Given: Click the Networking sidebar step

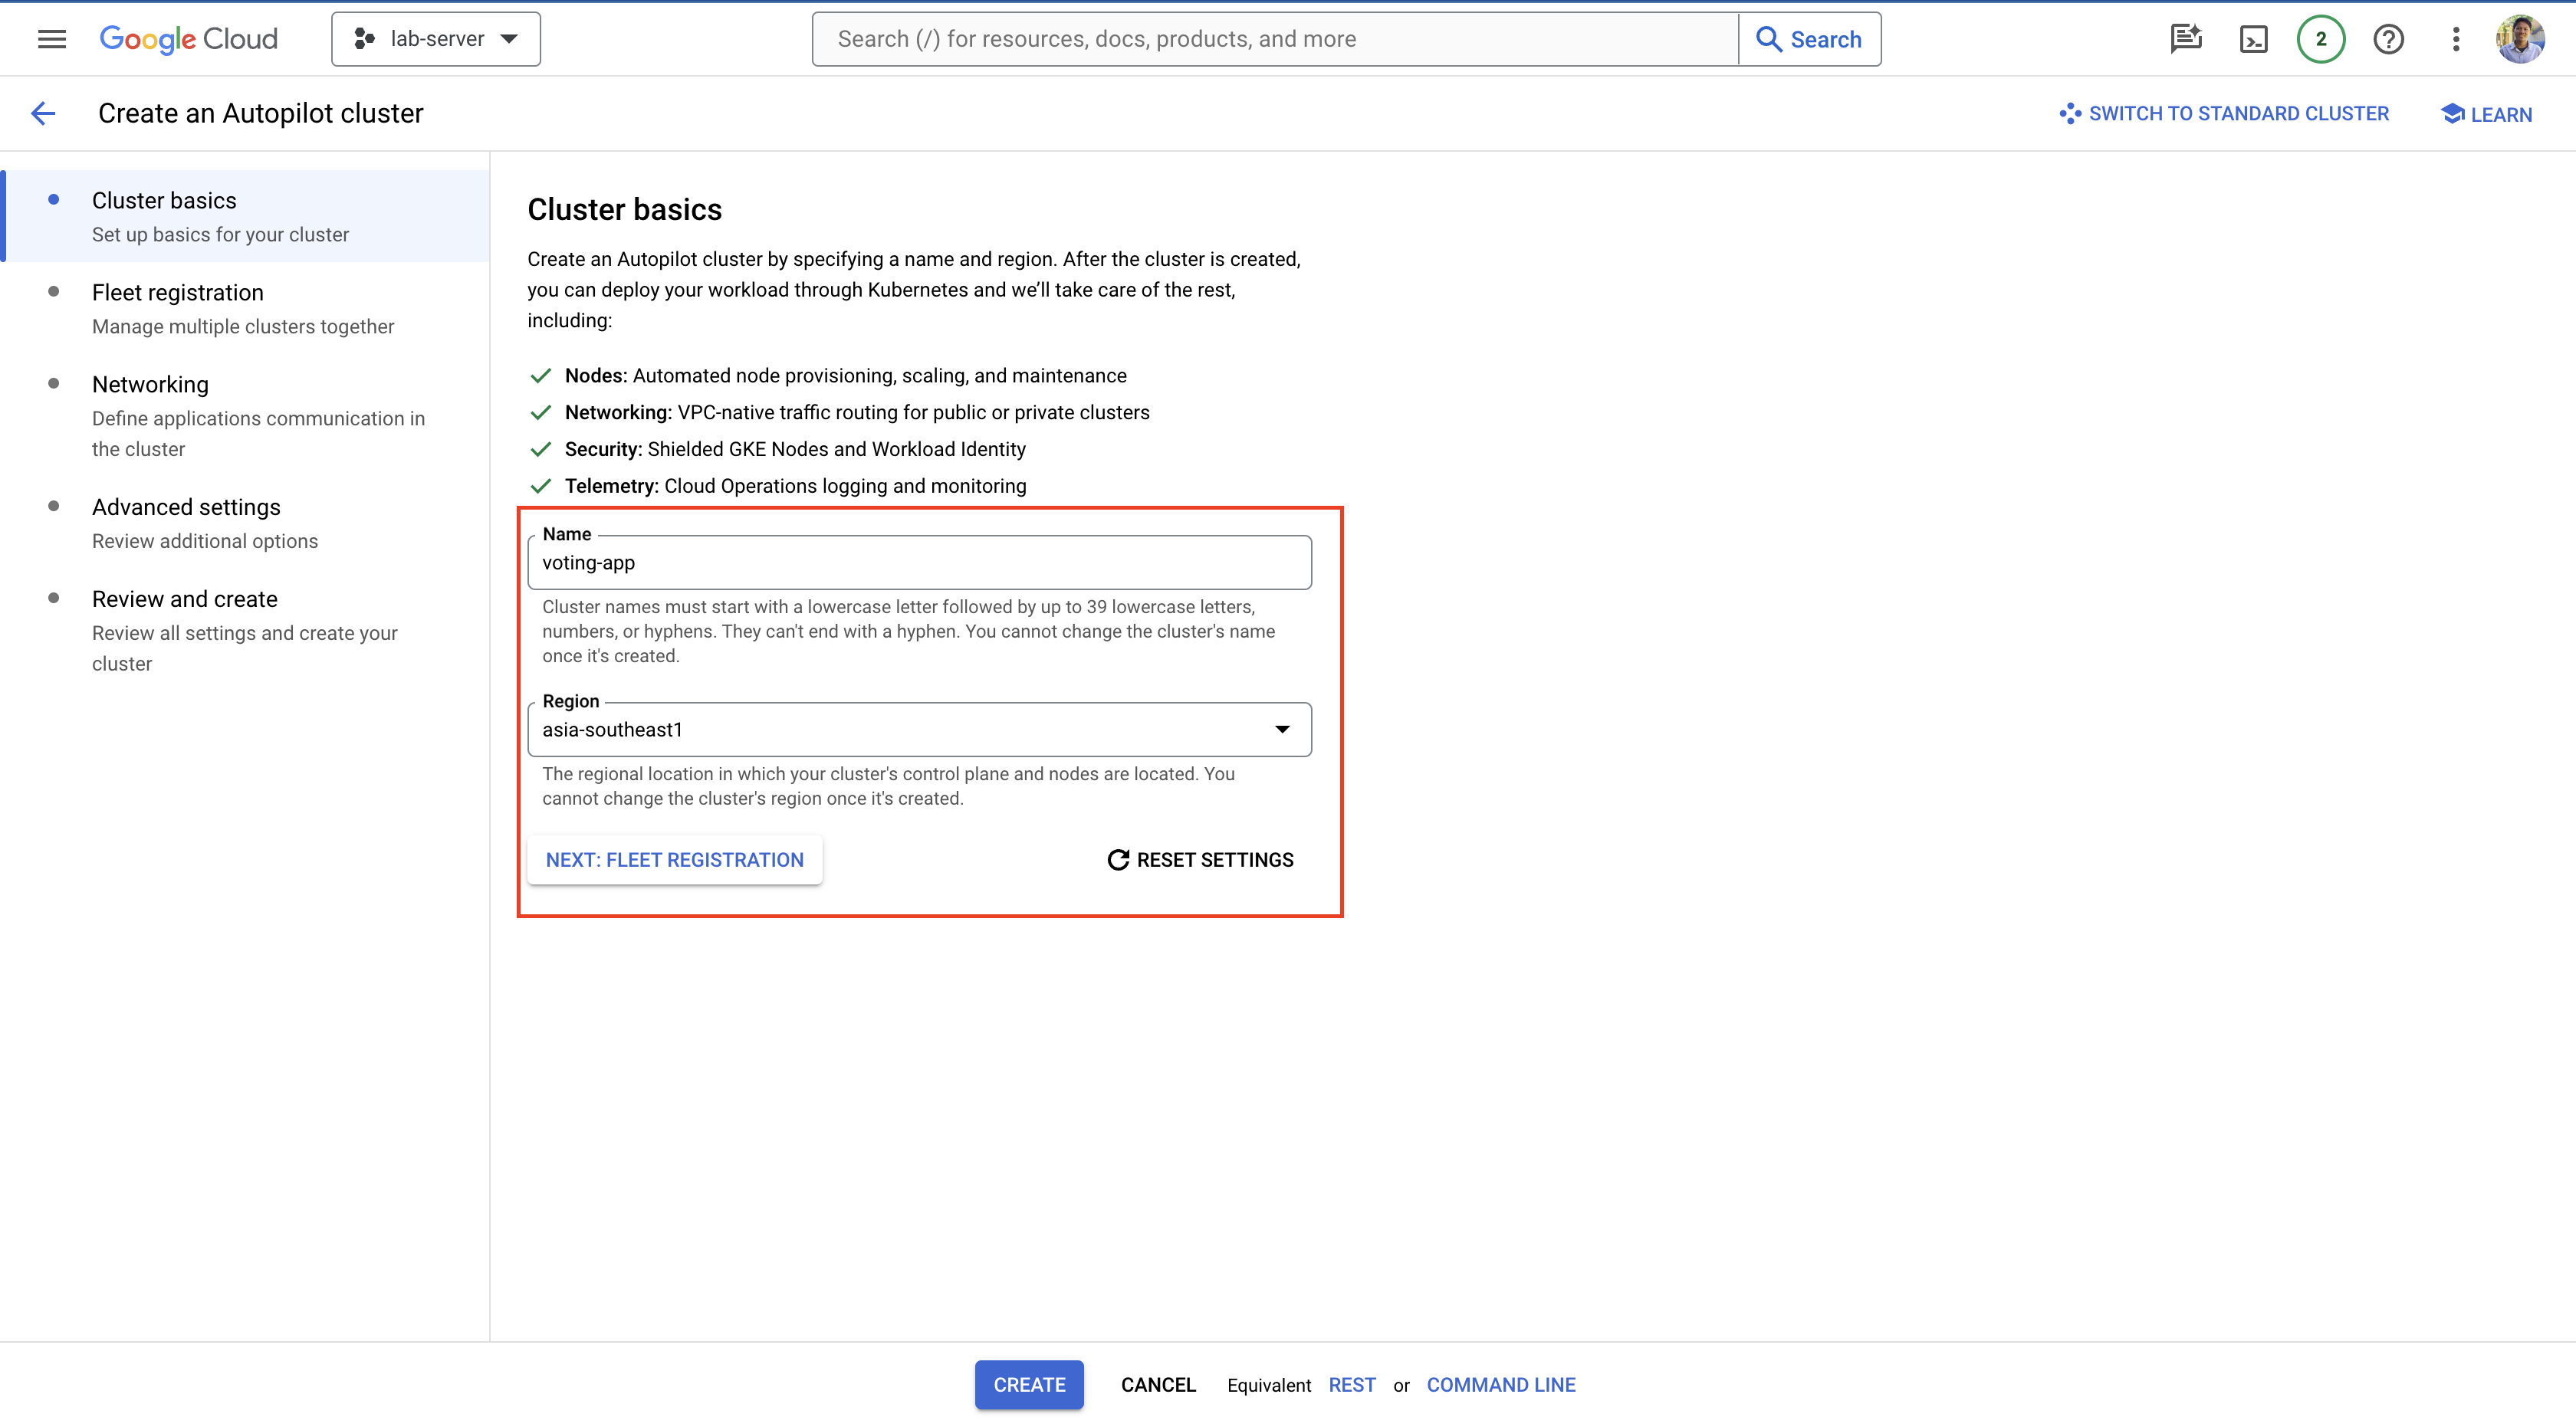Looking at the screenshot, I should [149, 383].
